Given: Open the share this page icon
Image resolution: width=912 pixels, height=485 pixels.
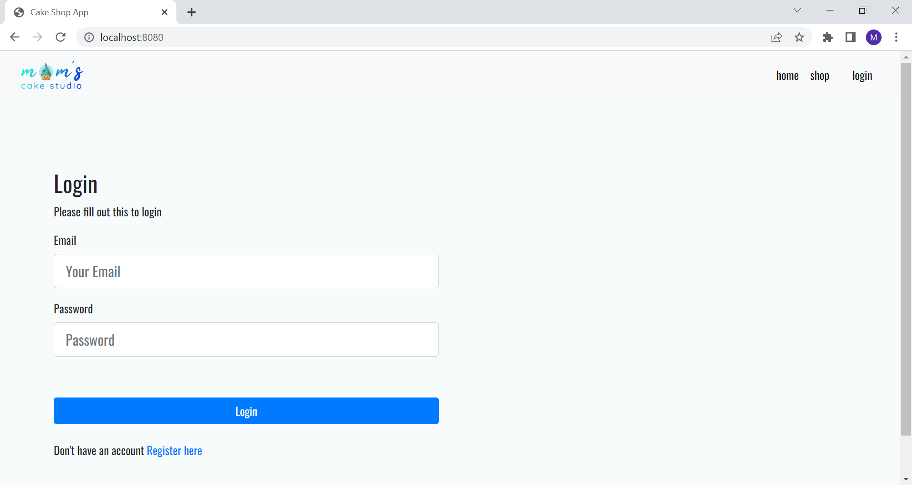Looking at the screenshot, I should point(776,37).
